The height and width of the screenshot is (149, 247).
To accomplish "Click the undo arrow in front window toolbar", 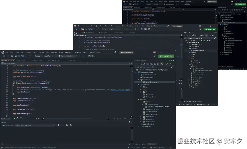I will 25,56.
